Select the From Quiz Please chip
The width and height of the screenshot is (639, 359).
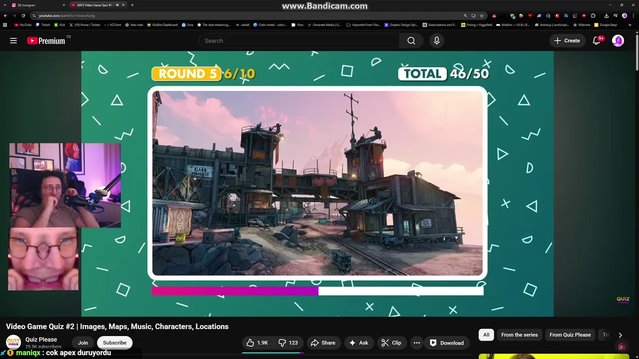click(570, 335)
